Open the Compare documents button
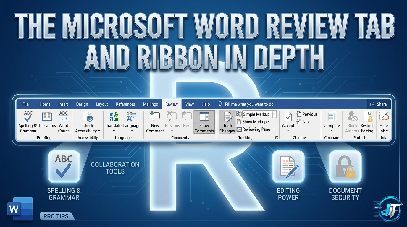 pos(332,117)
